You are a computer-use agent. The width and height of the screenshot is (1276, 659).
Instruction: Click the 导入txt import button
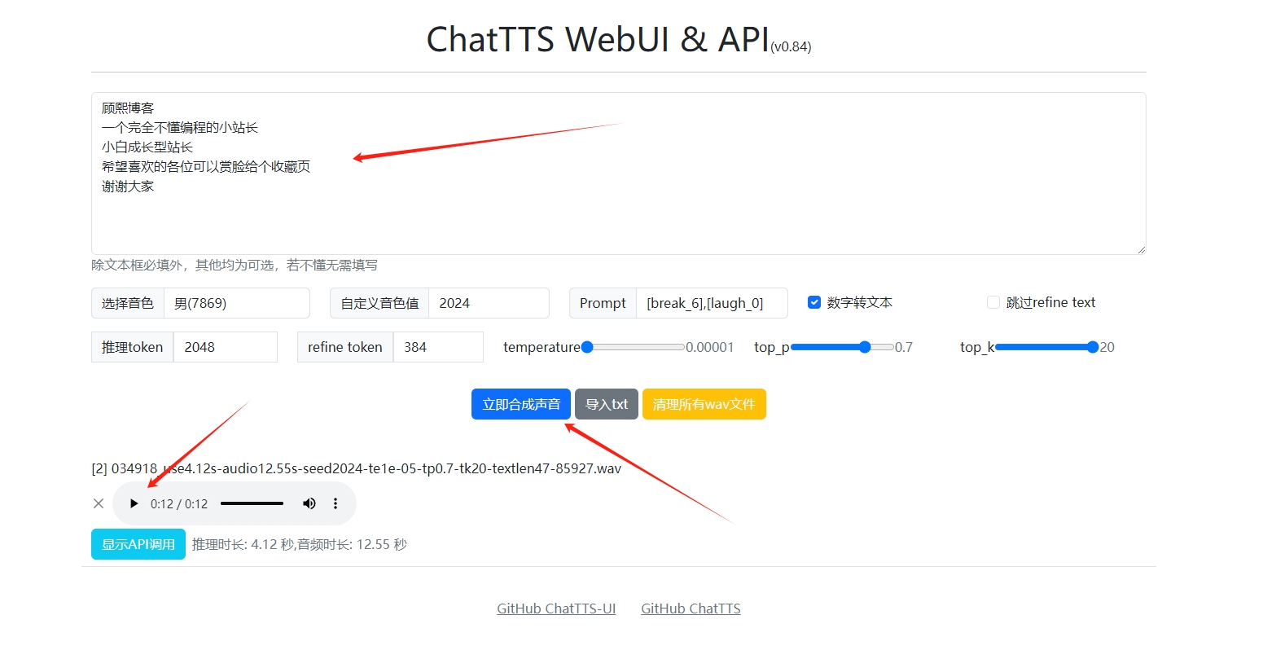point(606,403)
